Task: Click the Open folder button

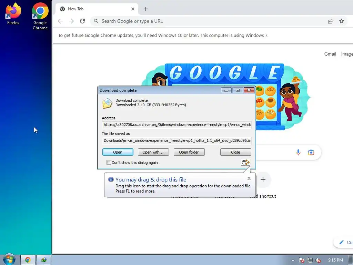Action: click(x=189, y=152)
